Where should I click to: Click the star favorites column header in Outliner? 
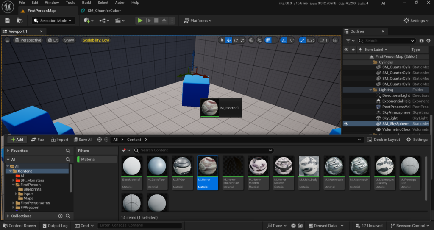click(x=353, y=50)
